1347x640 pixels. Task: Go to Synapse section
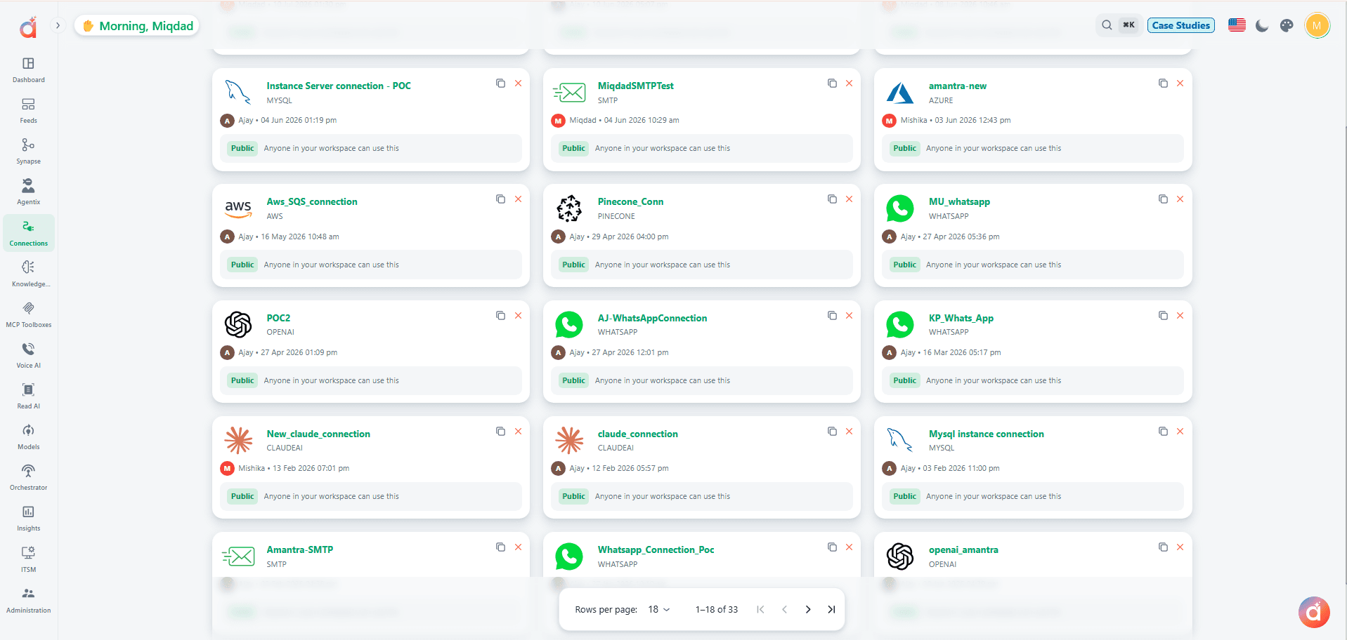click(x=28, y=152)
